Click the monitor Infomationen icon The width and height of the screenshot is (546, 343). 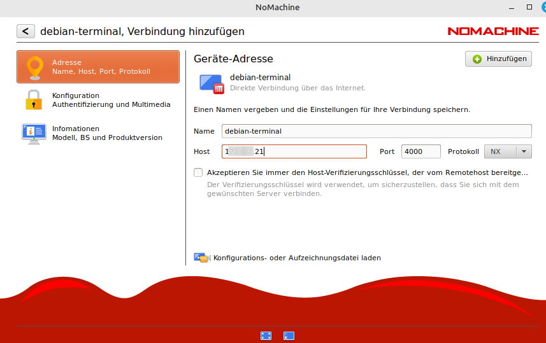[34, 133]
